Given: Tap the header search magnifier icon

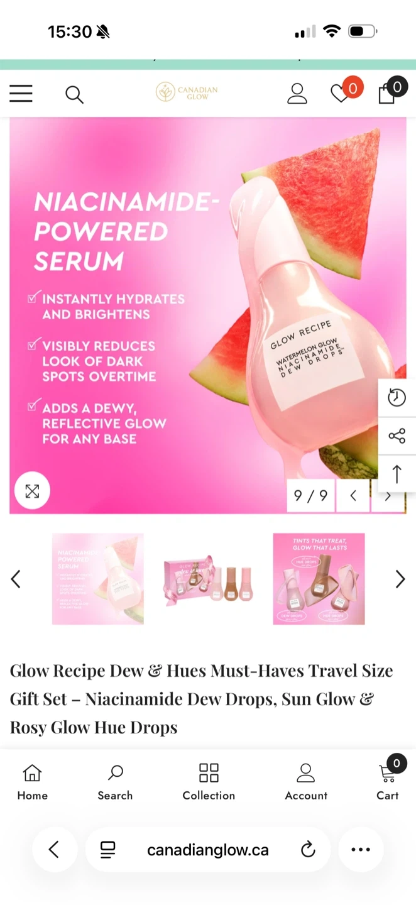Looking at the screenshot, I should (74, 94).
